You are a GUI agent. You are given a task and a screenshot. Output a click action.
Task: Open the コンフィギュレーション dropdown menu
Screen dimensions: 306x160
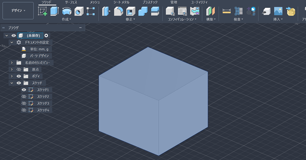(x=182, y=19)
